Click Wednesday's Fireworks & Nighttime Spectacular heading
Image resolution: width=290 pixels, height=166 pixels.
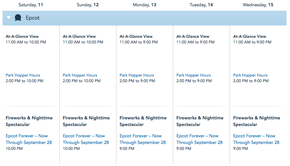[x=256, y=121]
